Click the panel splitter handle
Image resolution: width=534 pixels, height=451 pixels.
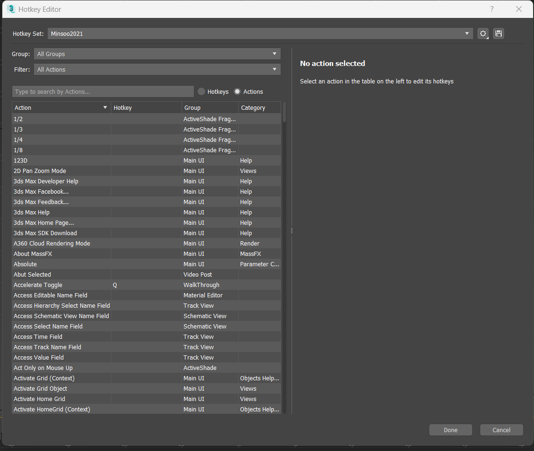click(x=292, y=230)
